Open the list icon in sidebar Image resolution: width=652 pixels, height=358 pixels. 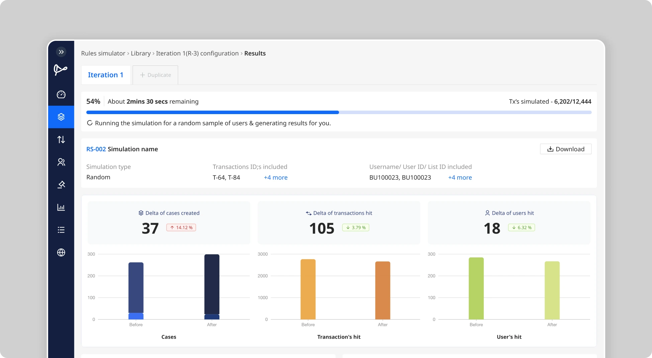(x=61, y=230)
